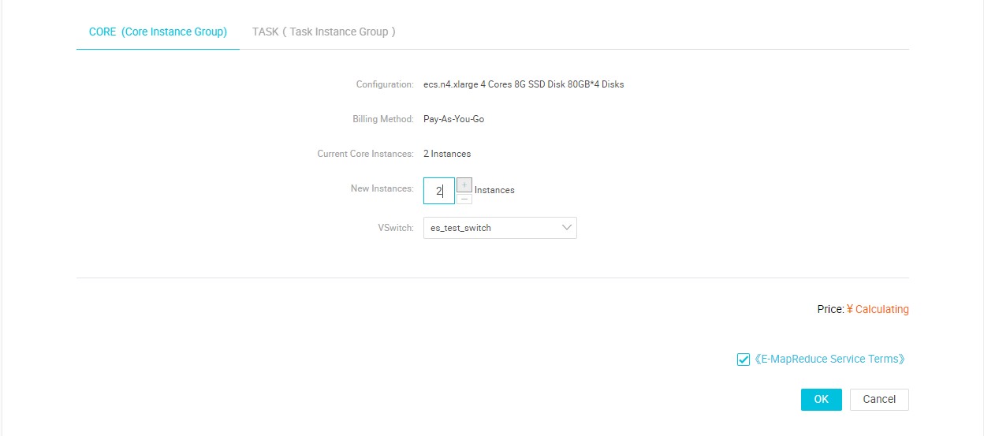
Task: Focus the New Instances number field
Action: (438, 191)
